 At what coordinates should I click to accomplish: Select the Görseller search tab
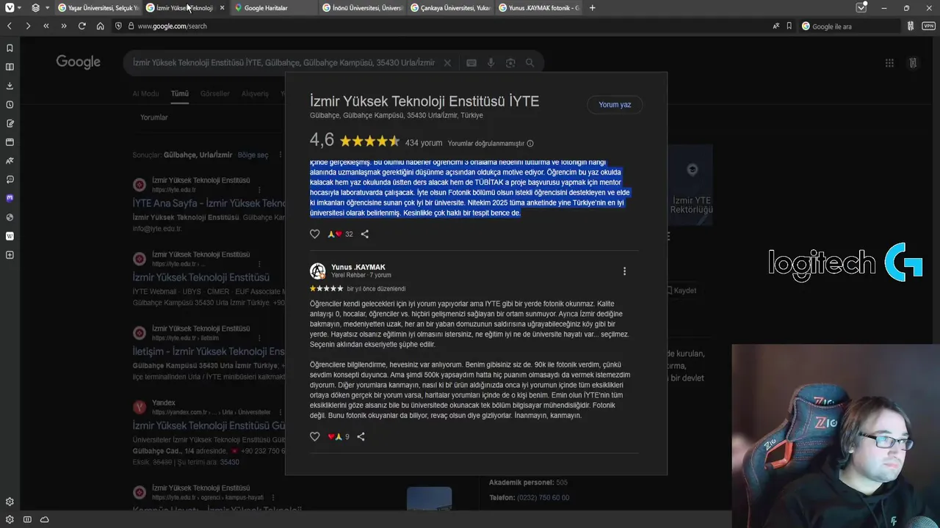[x=215, y=94]
